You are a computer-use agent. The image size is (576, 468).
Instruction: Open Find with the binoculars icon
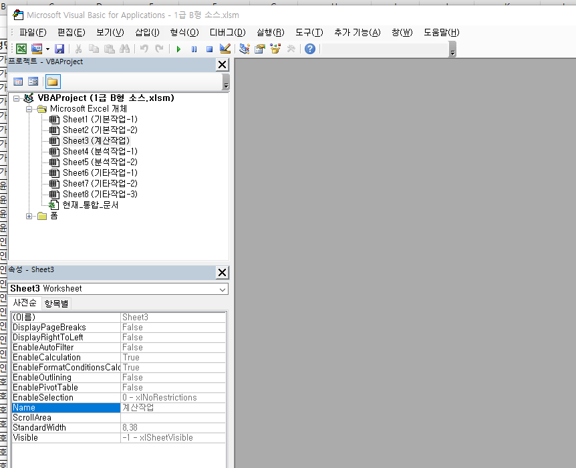[124, 49]
